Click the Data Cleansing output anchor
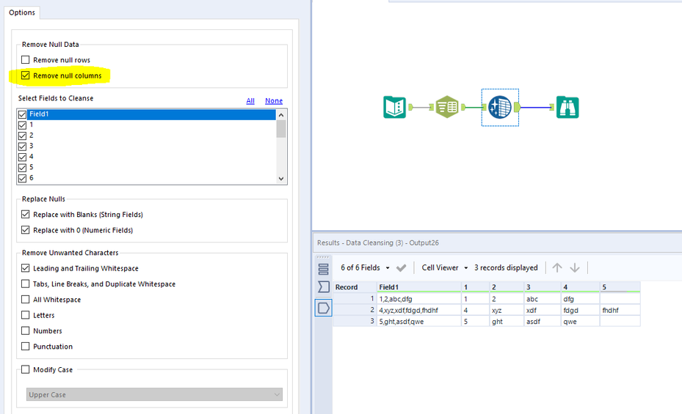Viewport: 682px width, 414px height. coord(517,107)
